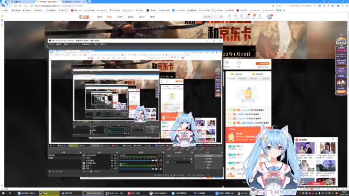
Task: Open the OBS 查看 menu
Action: pos(66,44)
